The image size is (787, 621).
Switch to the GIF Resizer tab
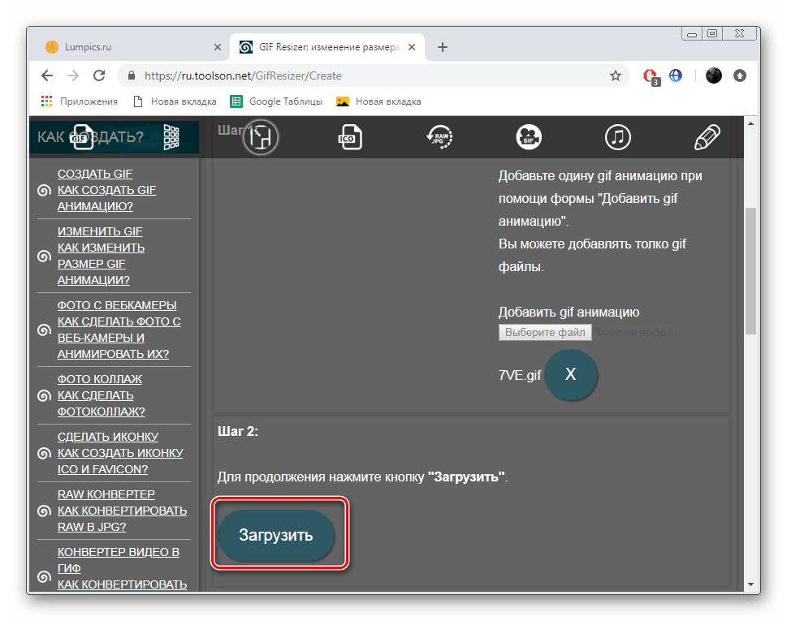326,47
